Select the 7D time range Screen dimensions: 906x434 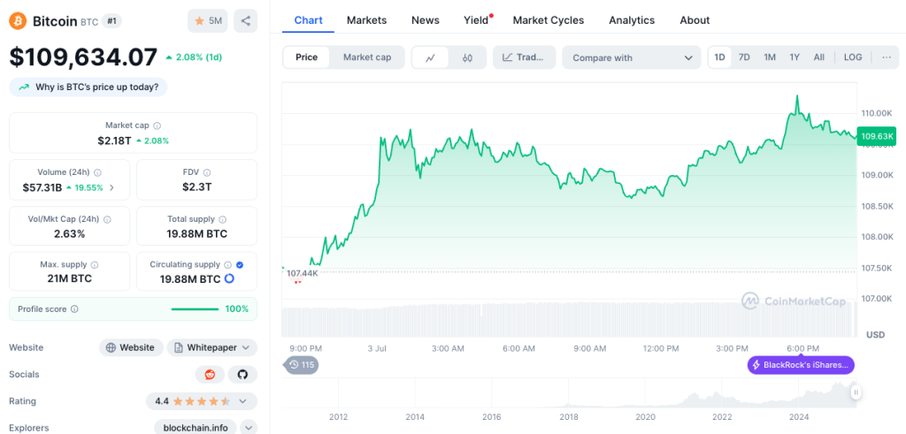point(744,57)
